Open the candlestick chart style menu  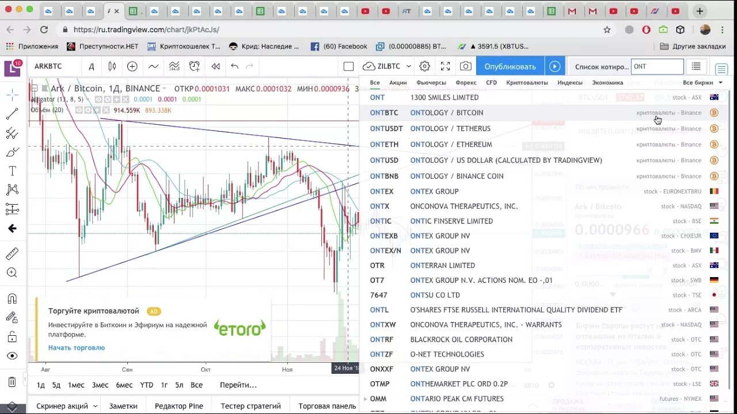click(x=112, y=66)
